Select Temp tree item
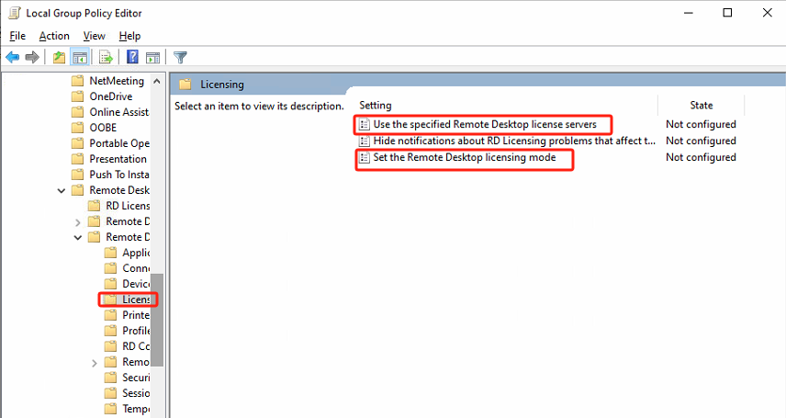This screenshot has height=418, width=786. click(136, 409)
